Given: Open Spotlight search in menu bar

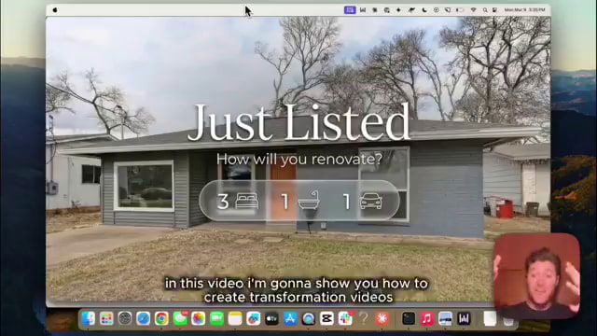Looking at the screenshot, I should (485, 10).
